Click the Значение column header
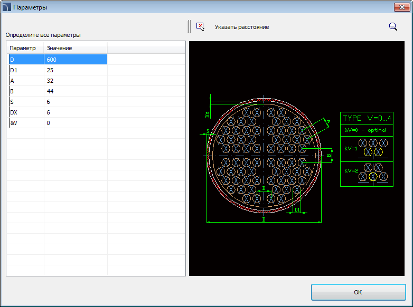This screenshot has width=413, height=307. tap(76, 48)
